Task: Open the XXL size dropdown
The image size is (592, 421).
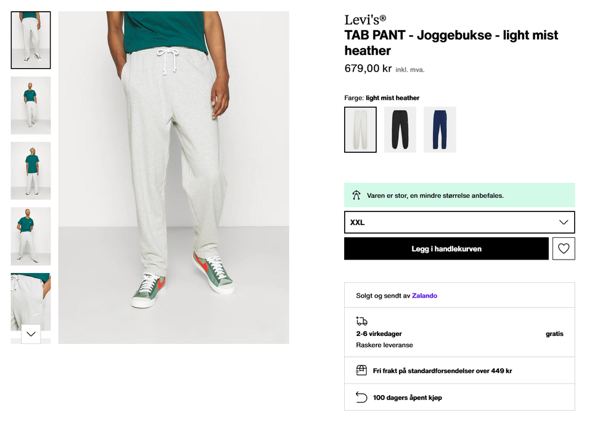Action: [459, 223]
